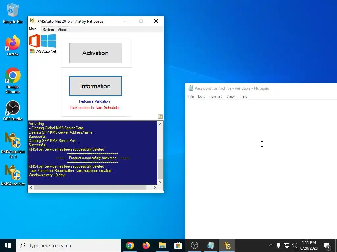This screenshot has height=252, width=337.
Task: Select the KMSAuto Net desktop icon
Action: tap(13, 176)
